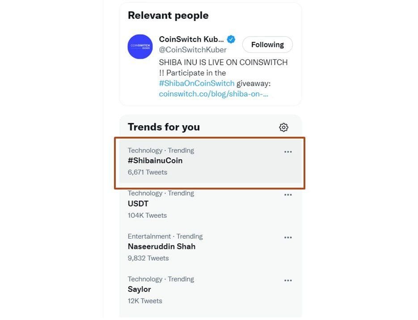Click the 6,671 Tweets count

(x=148, y=172)
